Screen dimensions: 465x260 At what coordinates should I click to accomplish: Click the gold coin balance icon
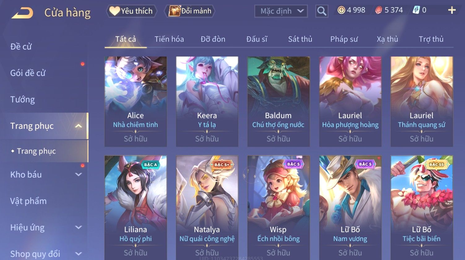coord(341,10)
